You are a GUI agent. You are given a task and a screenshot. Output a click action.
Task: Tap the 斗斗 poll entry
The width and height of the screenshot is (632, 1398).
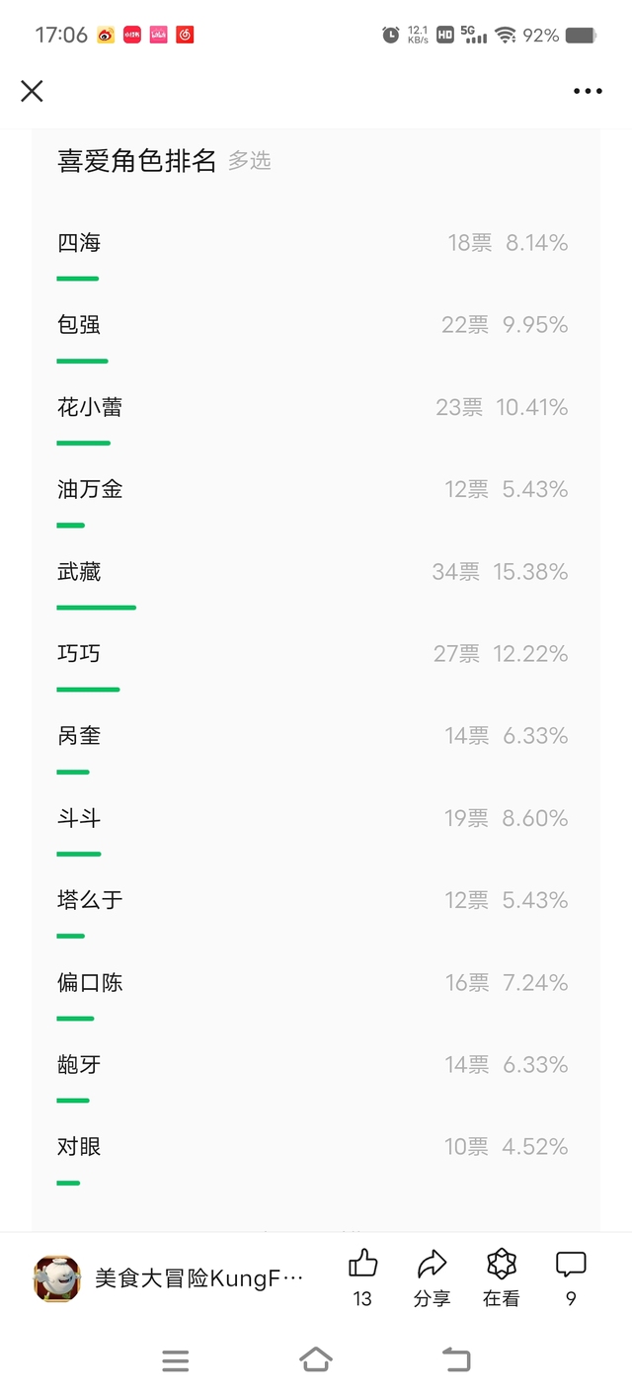[x=79, y=818]
